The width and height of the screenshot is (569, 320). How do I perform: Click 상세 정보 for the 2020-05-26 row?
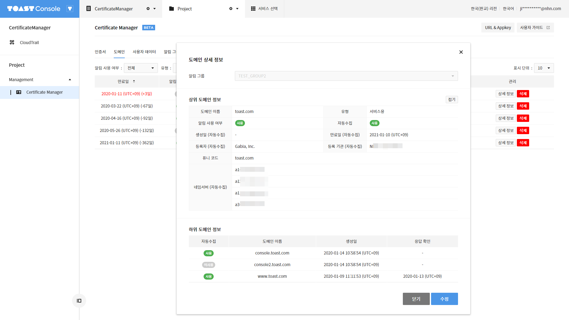point(506,130)
